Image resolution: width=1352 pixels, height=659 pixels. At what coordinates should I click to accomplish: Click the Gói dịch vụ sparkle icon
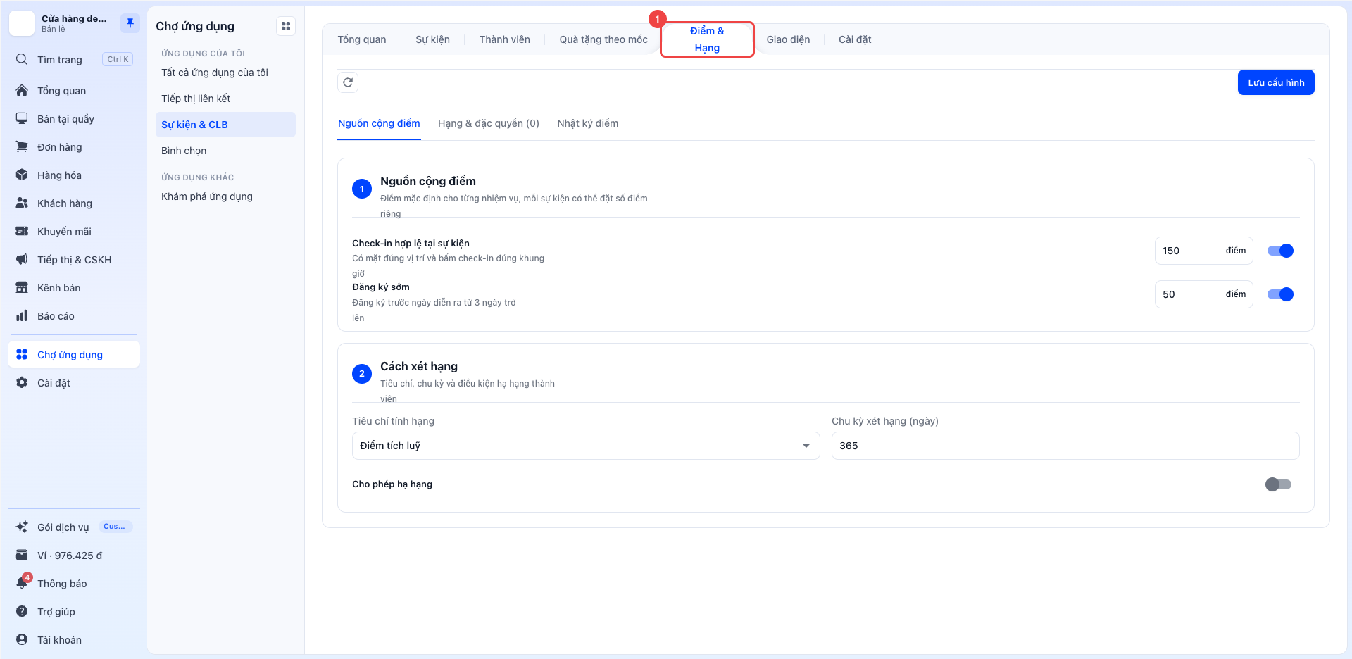[x=22, y=527]
